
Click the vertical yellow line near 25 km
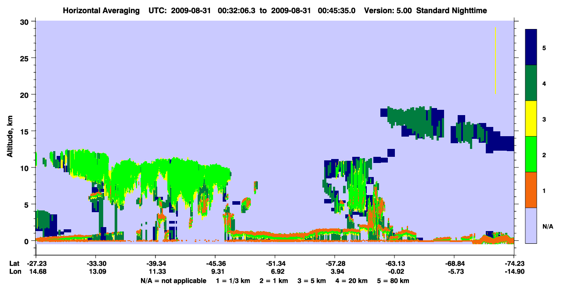click(495, 60)
